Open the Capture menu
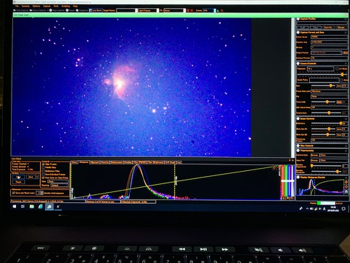The height and width of the screenshot is (263, 350). [47, 6]
